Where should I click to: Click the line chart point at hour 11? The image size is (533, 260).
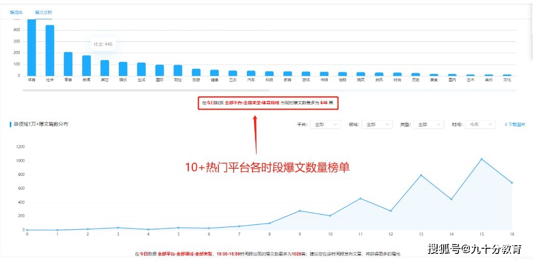(360, 198)
